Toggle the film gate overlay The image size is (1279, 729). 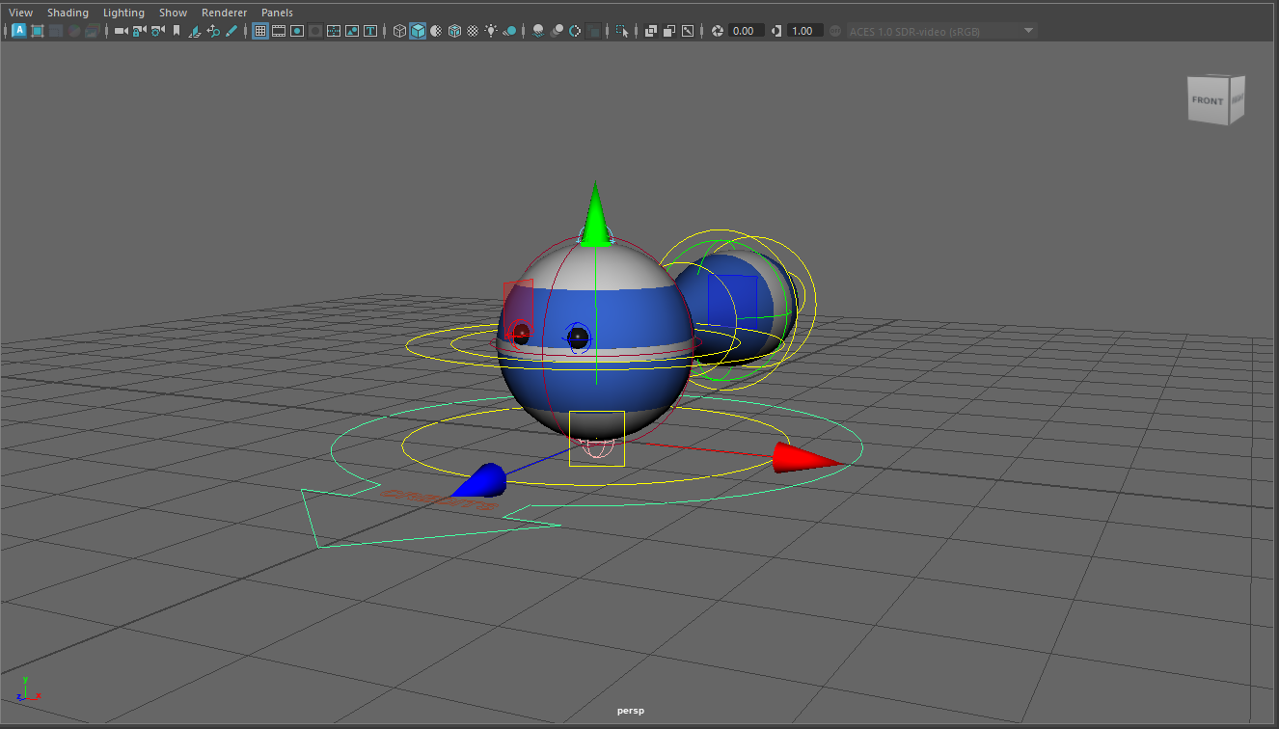(x=279, y=31)
